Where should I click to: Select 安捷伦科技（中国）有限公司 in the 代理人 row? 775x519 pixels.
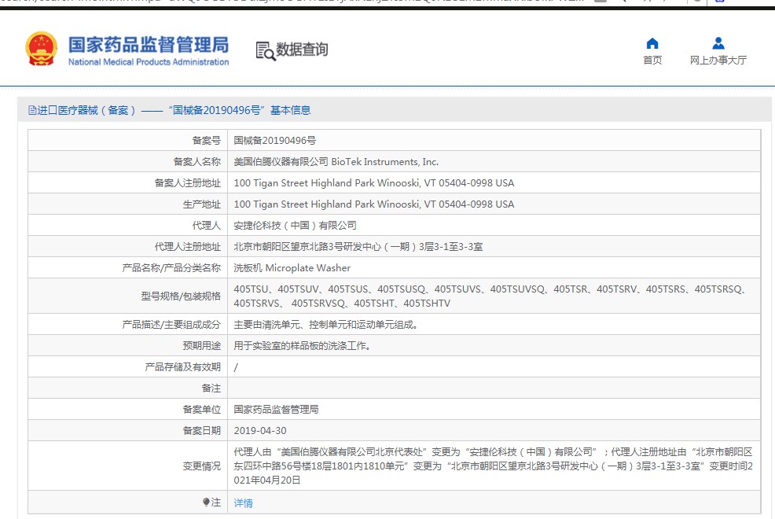295,226
